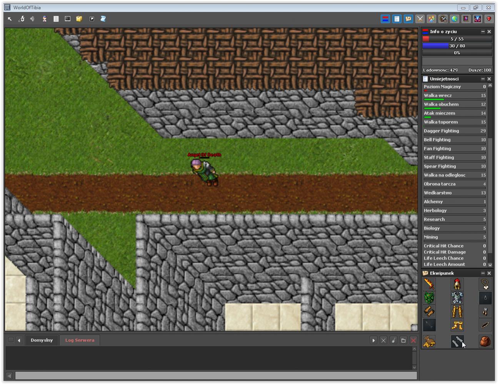Open options wrench-and-gear icon
Viewport: 498px width, 384px height.
(x=22, y=19)
